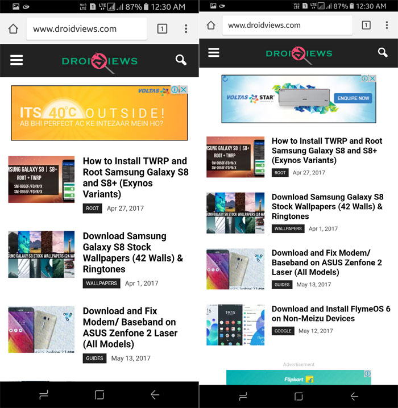
Task: Open FlymeOS 6 on Non-Meizu Devices article
Action: (331, 314)
